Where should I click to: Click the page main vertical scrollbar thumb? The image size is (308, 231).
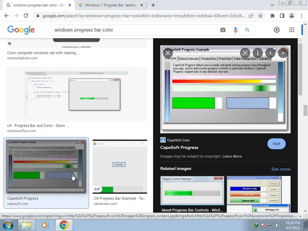coord(305,111)
